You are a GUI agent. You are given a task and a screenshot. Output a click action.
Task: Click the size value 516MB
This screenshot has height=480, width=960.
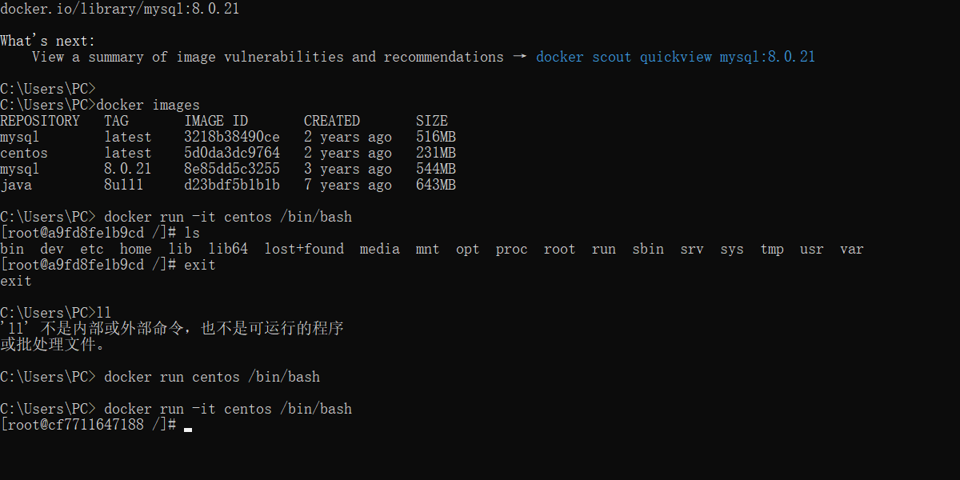click(436, 137)
